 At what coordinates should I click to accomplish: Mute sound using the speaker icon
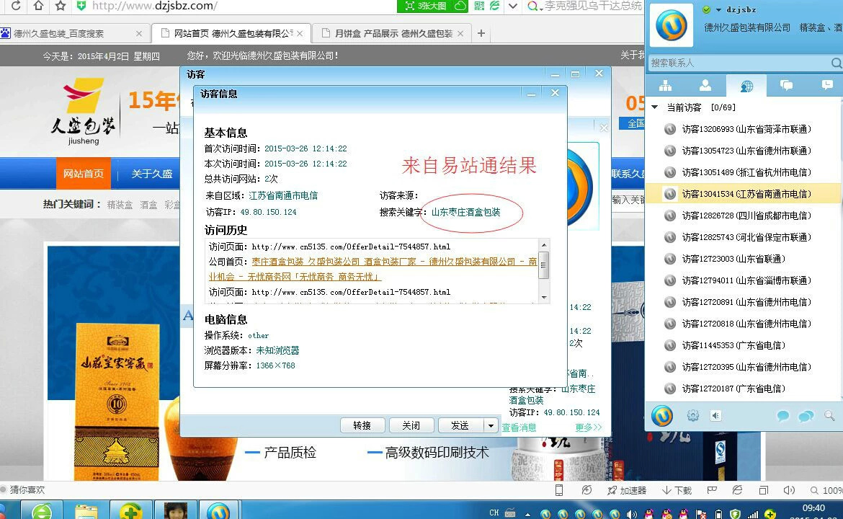pos(715,415)
